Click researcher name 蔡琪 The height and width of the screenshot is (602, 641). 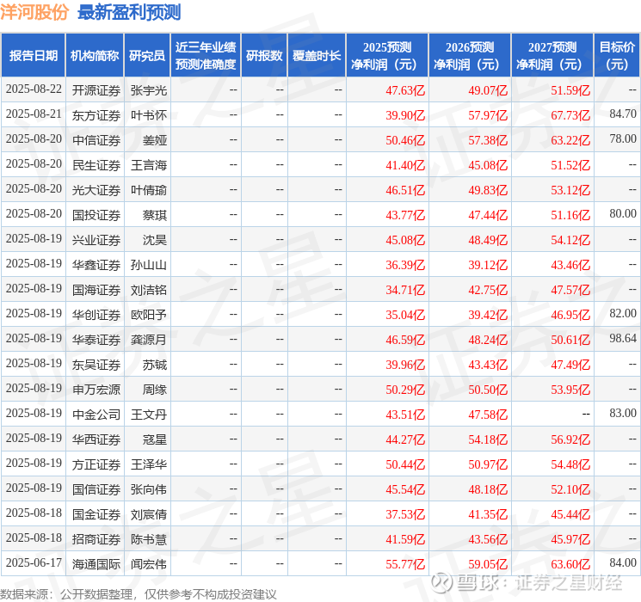point(155,215)
